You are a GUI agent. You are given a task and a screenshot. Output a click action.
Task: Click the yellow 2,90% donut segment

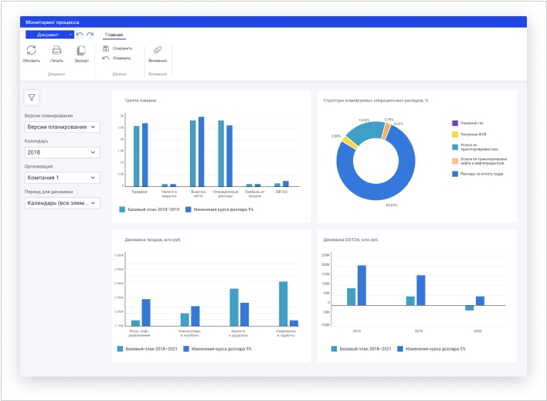pos(350,143)
